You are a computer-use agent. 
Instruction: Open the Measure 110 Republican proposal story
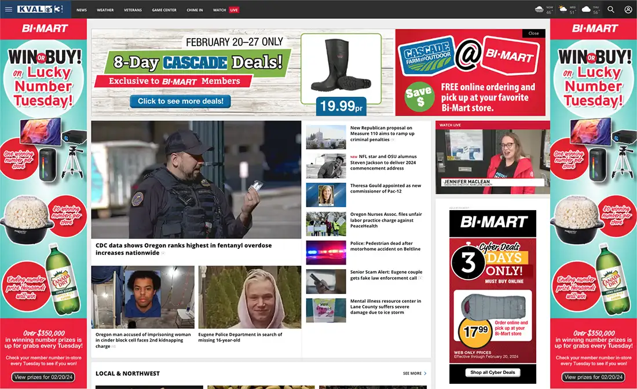[x=382, y=134]
